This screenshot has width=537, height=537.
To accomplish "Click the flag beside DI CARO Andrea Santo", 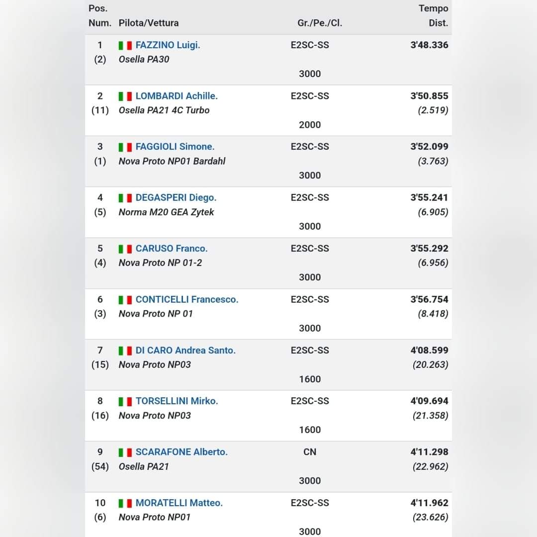I will click(x=125, y=351).
